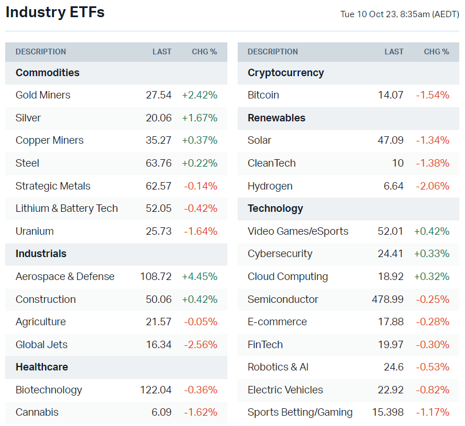Click the Semiconductor ETF link

pyautogui.click(x=283, y=299)
